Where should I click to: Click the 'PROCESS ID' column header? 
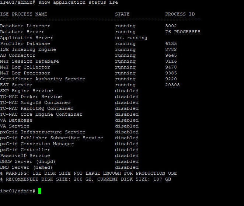pos(180,14)
